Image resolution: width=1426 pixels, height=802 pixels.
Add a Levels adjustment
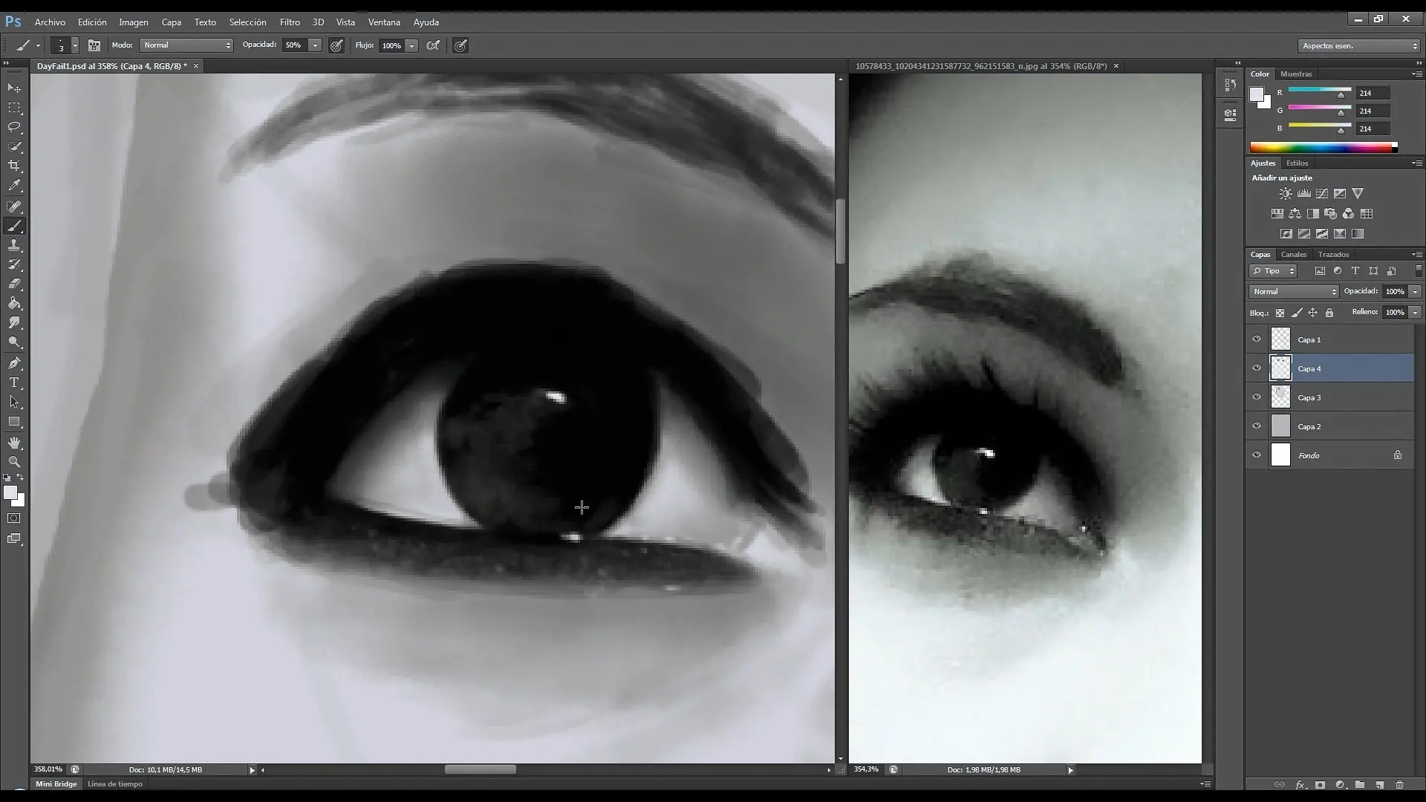(x=1304, y=193)
